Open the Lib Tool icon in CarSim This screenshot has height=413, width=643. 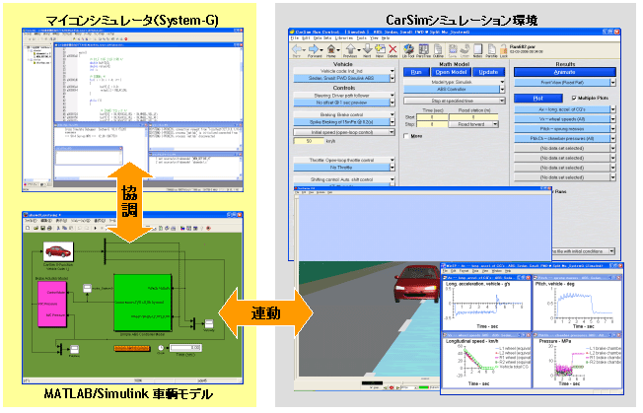[x=408, y=49]
